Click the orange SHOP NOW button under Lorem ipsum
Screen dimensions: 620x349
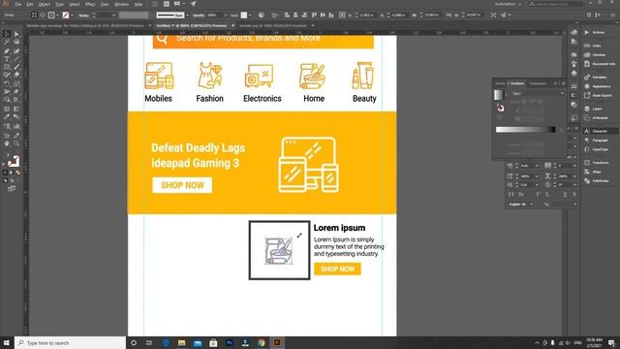(337, 270)
